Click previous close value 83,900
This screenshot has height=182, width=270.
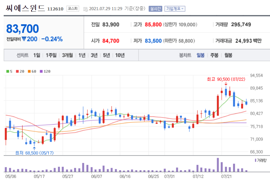click(111, 25)
